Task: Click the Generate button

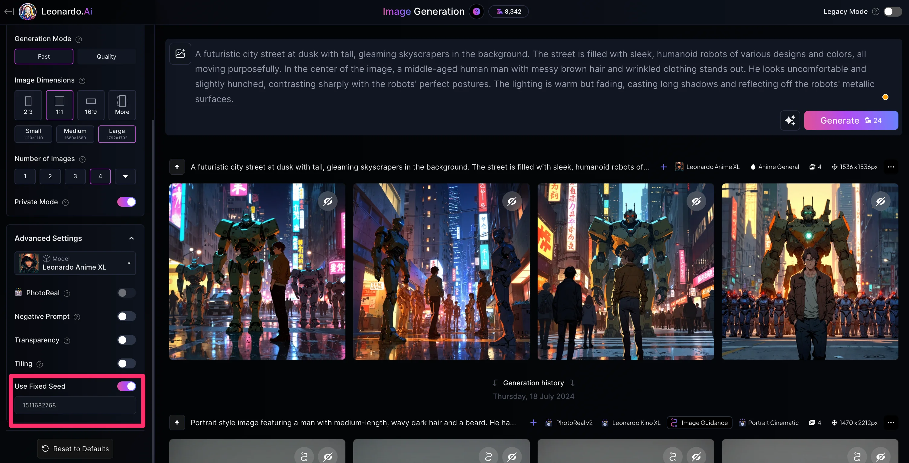Action: pyautogui.click(x=851, y=120)
